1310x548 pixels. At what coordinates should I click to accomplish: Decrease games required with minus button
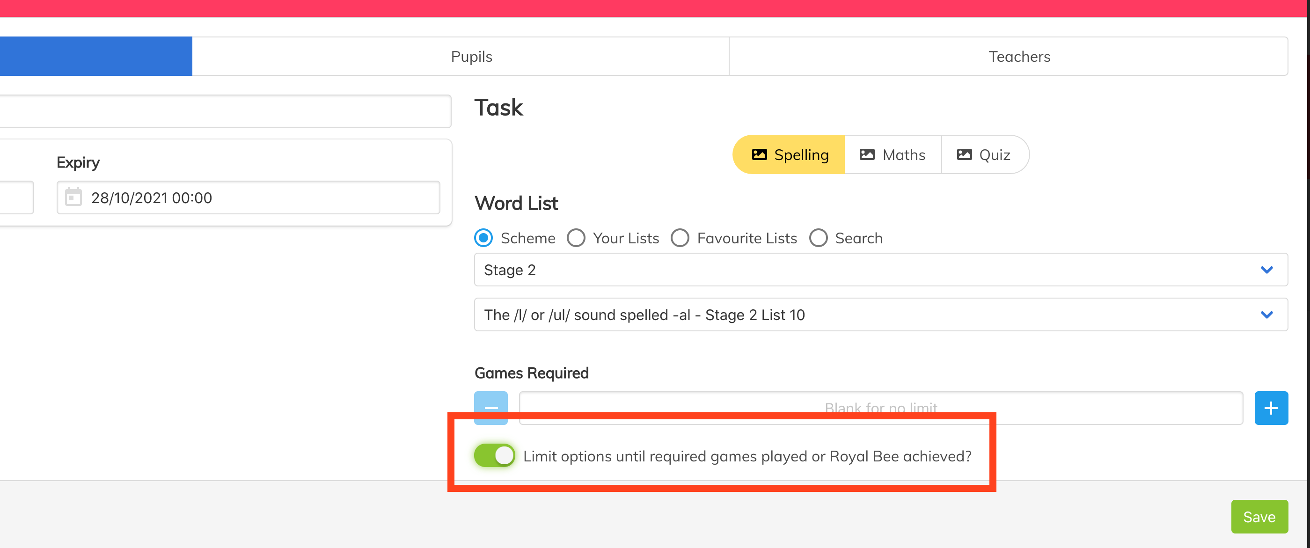pos(491,408)
